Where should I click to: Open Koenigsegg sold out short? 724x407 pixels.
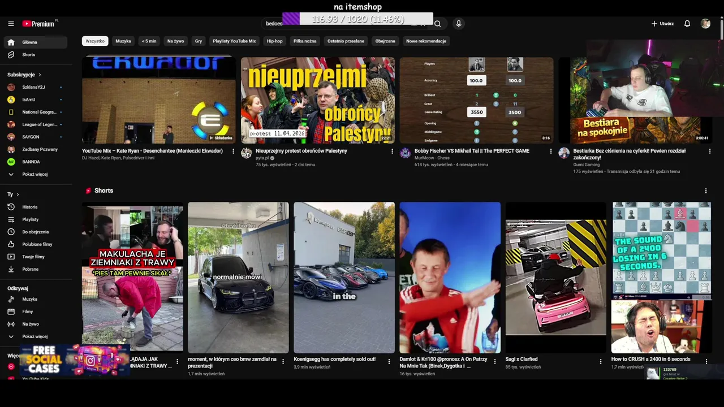point(344,278)
